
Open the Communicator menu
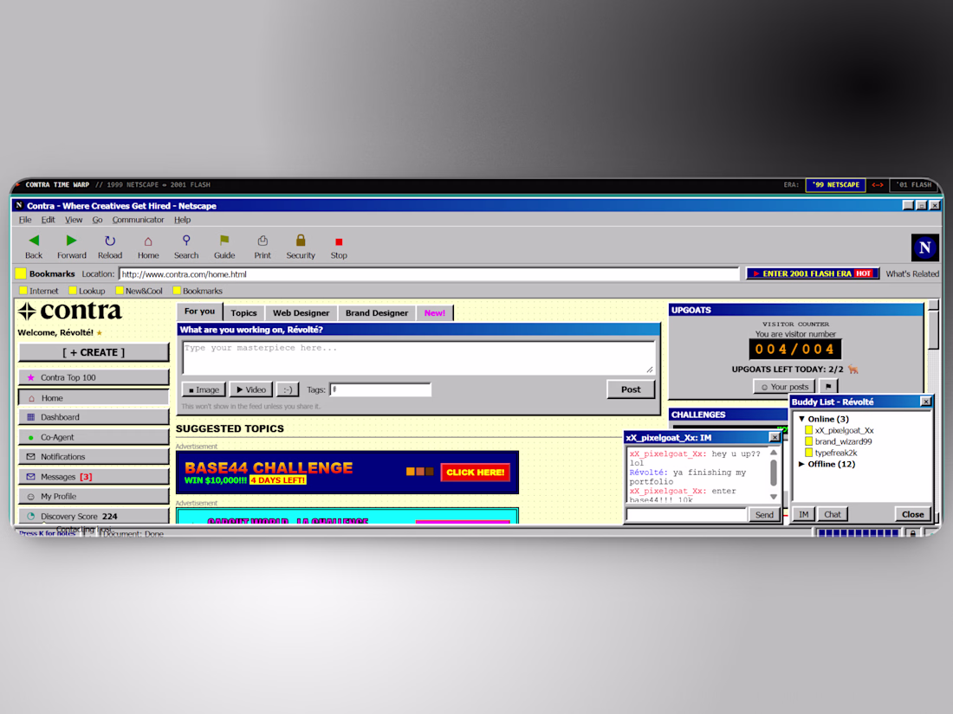point(138,220)
